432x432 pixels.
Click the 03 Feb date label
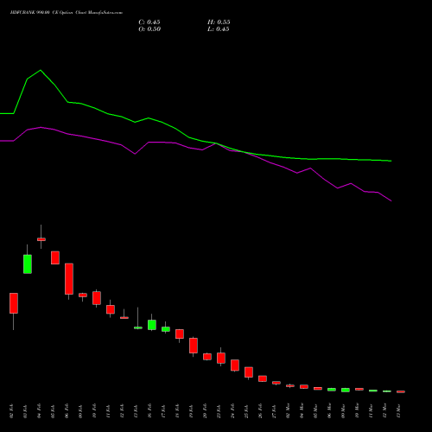coord(25,411)
